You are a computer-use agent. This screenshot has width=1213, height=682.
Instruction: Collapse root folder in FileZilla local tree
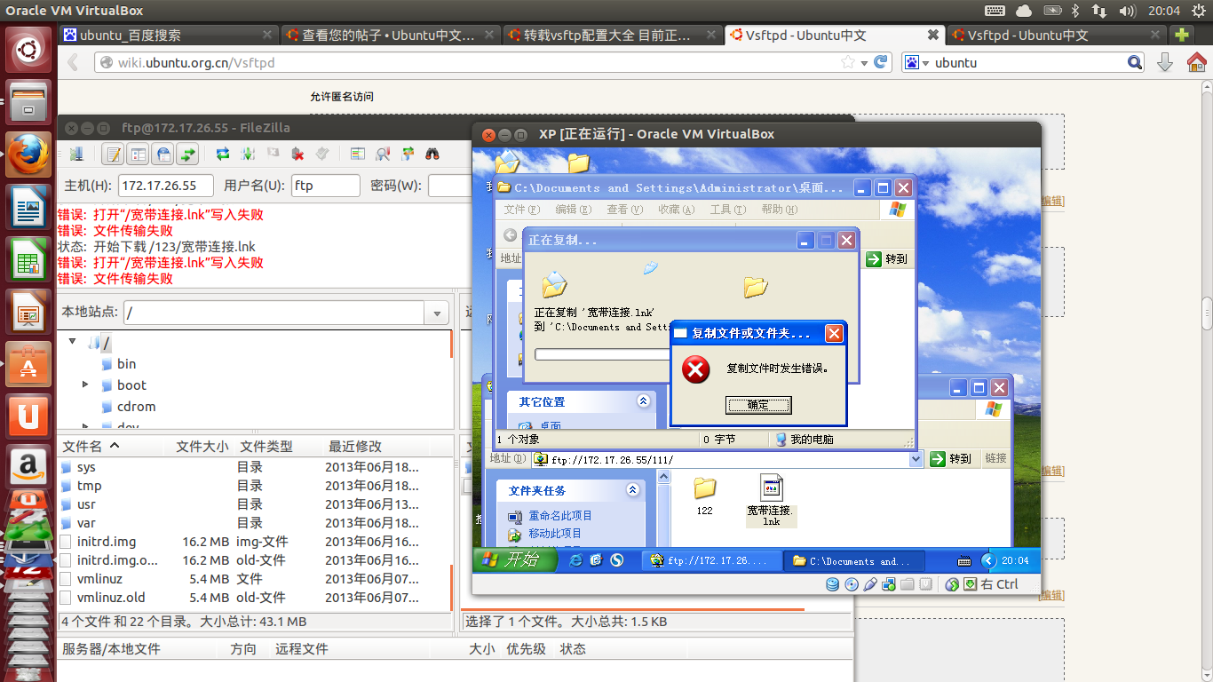pyautogui.click(x=73, y=343)
